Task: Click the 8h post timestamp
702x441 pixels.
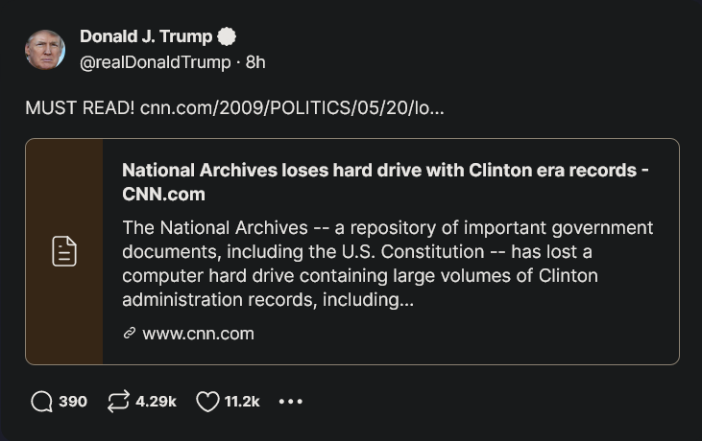Action: [255, 62]
